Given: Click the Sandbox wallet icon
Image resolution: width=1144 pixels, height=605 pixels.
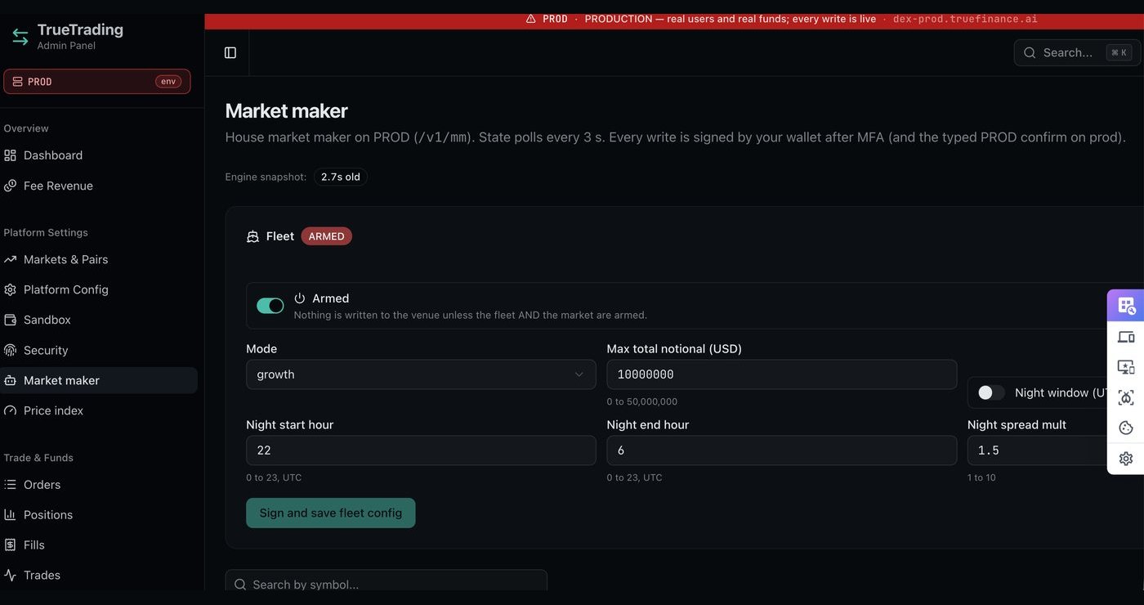Looking at the screenshot, I should click(x=10, y=320).
